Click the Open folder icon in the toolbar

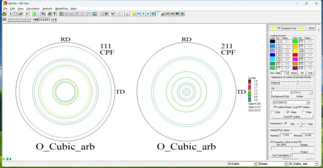coord(20,14)
